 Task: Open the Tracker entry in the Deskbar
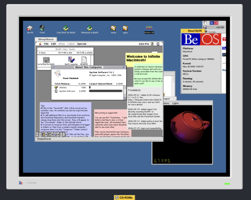point(212,32)
